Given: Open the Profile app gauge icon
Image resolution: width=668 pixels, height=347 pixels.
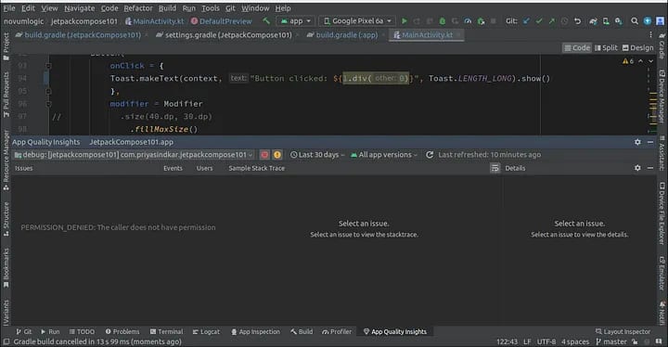Looking at the screenshot, I should [x=468, y=21].
